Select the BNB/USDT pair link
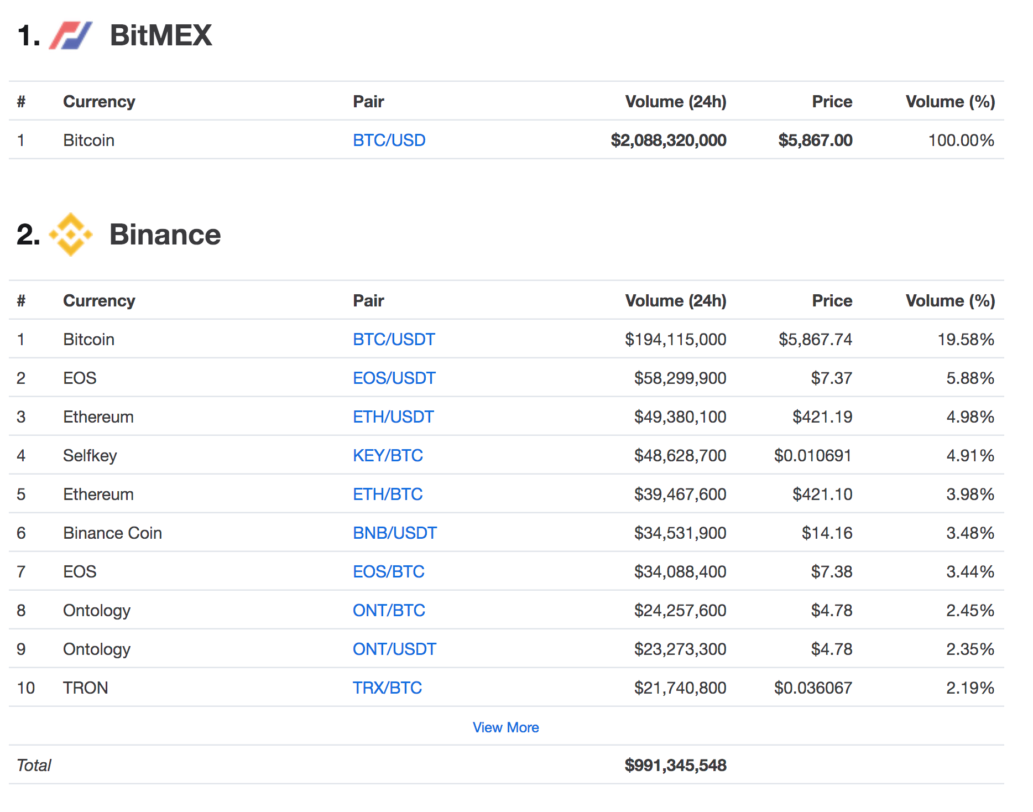Viewport: 1033px width, 812px height. (x=395, y=533)
